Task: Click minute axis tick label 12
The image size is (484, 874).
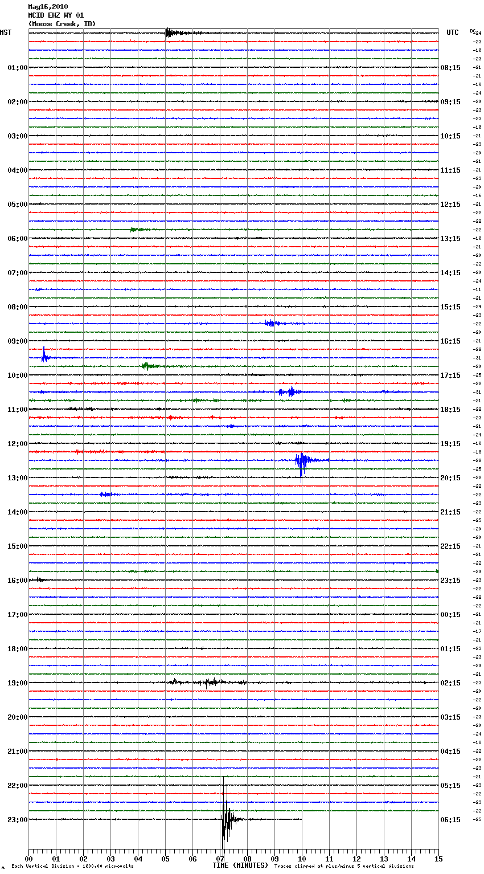Action: 356,859
